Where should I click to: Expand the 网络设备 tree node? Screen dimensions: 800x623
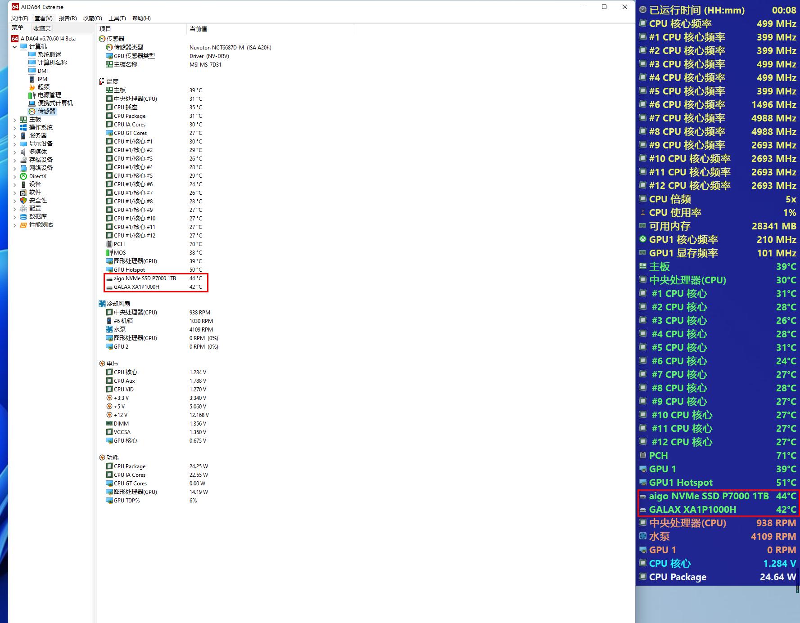tap(14, 168)
